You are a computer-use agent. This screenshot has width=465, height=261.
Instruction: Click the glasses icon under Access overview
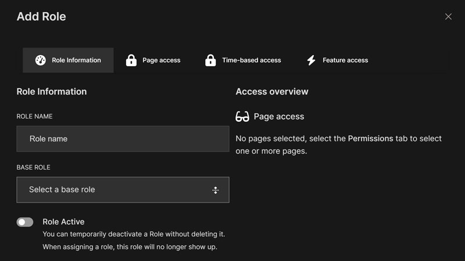(242, 117)
